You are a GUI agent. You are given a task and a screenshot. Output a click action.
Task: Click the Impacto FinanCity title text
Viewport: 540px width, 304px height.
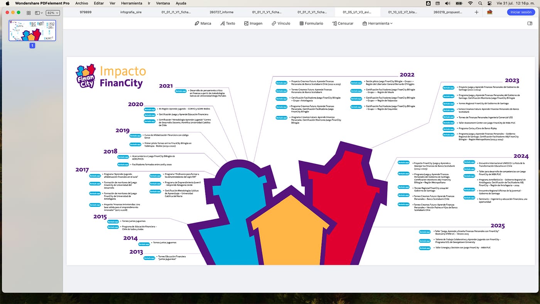(x=123, y=77)
